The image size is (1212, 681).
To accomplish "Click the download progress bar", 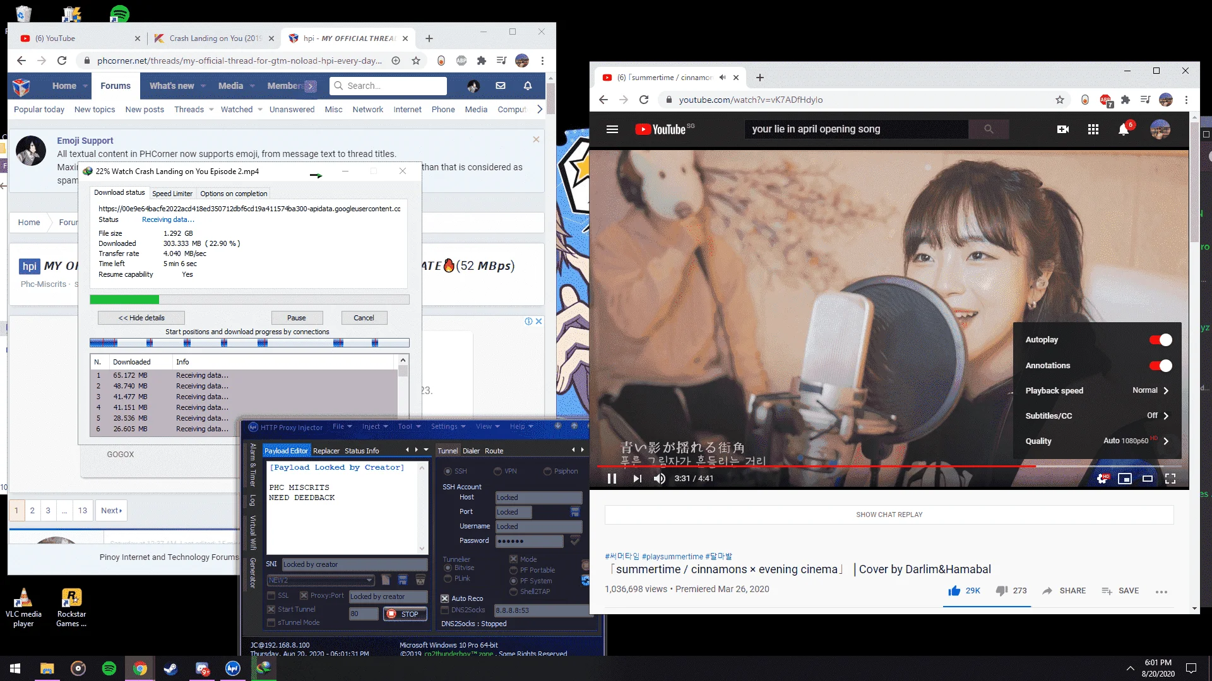I will pyautogui.click(x=249, y=300).
